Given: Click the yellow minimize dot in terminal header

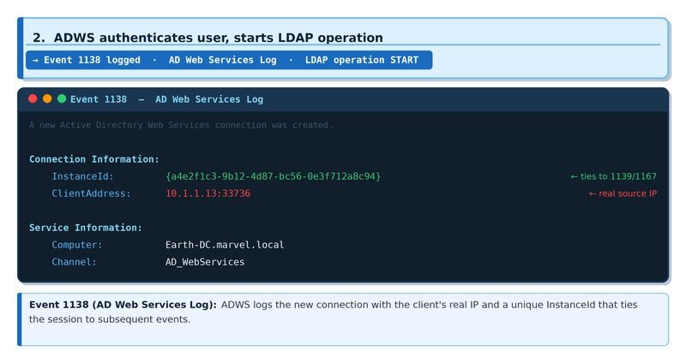Looking at the screenshot, I should coord(47,99).
